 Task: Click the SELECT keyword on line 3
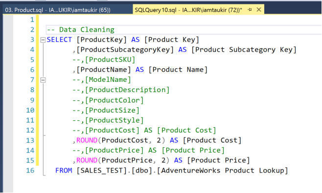click(59, 39)
